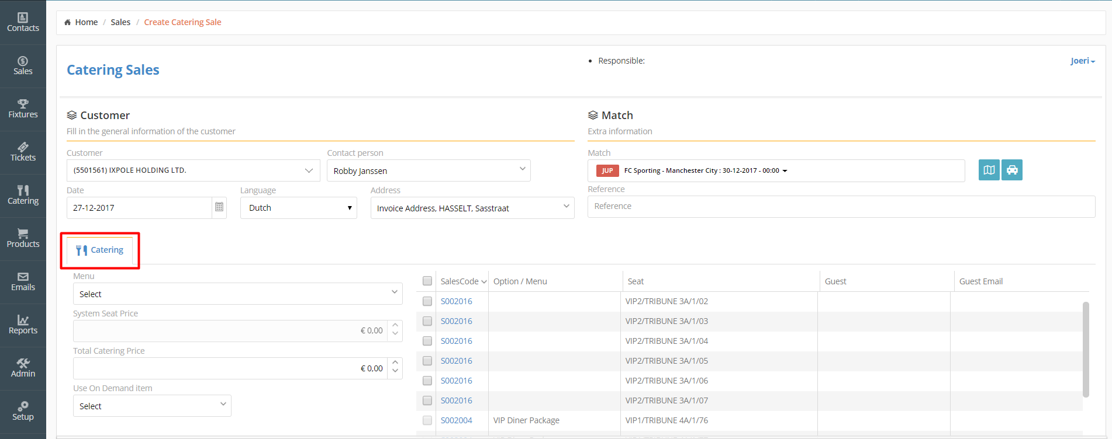Open Tickets in the sidebar

pos(23,152)
